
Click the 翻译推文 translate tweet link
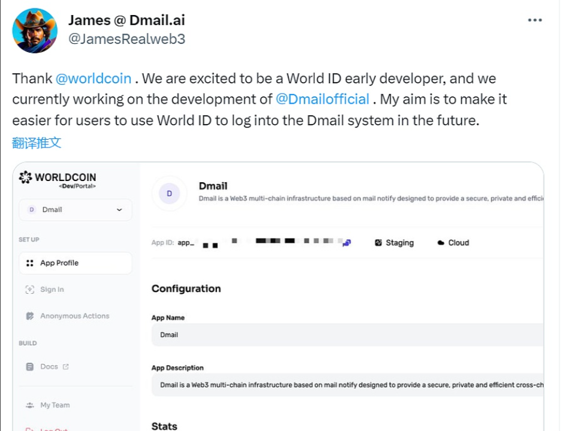[37, 143]
